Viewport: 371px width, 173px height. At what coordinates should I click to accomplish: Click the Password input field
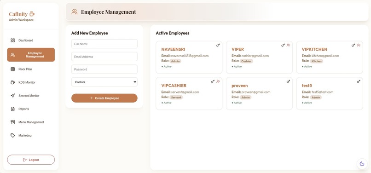104,69
